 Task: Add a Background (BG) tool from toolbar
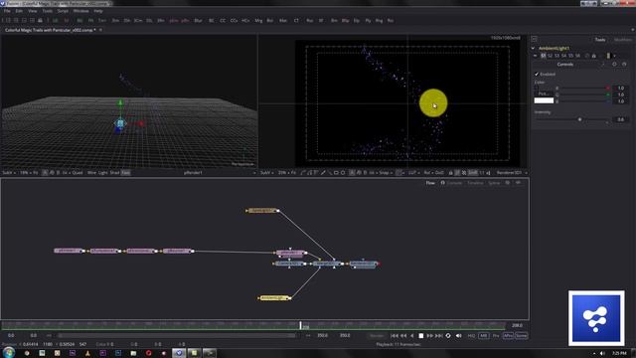pos(79,20)
